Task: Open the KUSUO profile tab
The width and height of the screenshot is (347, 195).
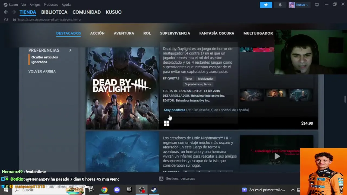Action: (114, 12)
